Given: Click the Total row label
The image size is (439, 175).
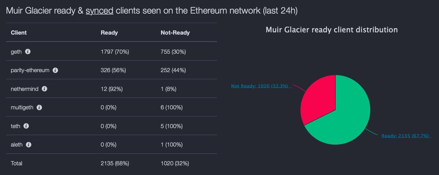Looking at the screenshot, I should [17, 163].
